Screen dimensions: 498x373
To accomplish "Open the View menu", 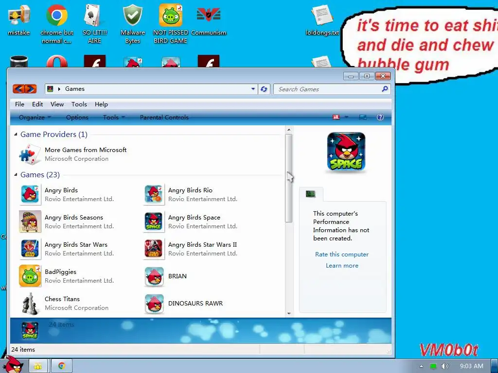I will tap(57, 104).
